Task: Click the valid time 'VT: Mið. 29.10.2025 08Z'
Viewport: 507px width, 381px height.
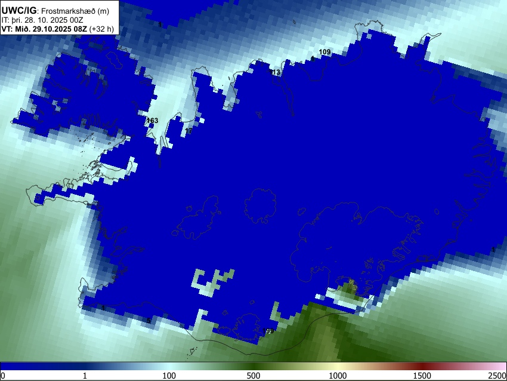Action: pyautogui.click(x=44, y=29)
